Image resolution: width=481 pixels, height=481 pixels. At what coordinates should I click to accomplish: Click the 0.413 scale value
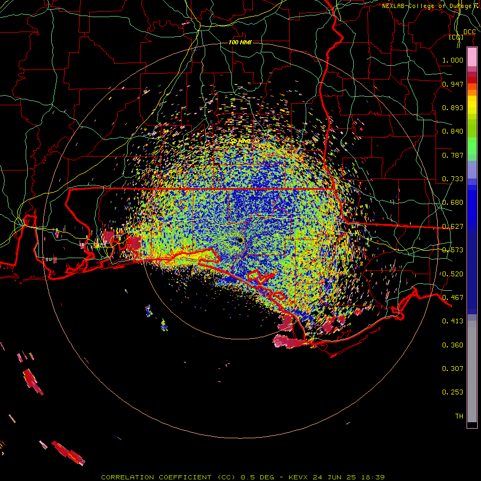pos(453,321)
